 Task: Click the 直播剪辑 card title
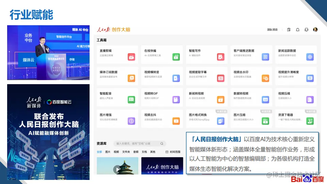click(x=106, y=51)
